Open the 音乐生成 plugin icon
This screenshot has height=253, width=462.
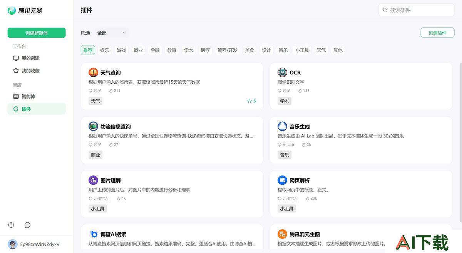pos(282,126)
